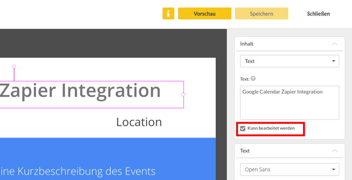Click into the Google Calendar Zapier Integration text area
The height and width of the screenshot is (180, 352).
point(290,103)
